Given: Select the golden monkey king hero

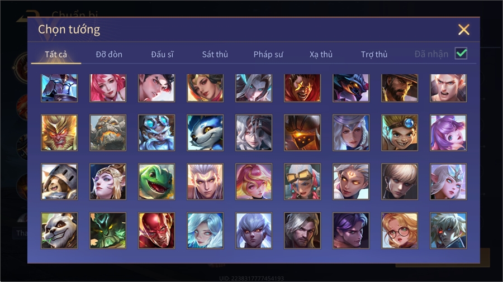Looking at the screenshot, I should (x=59, y=133).
